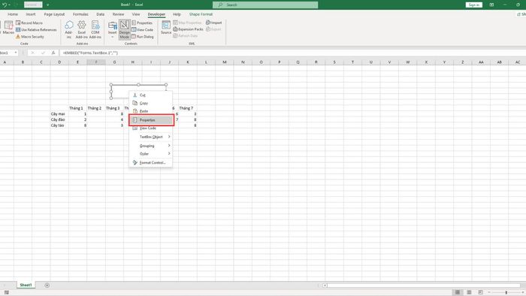Click horizontal scrollbar left arrow
This screenshot has height=296, width=526.
(325, 285)
